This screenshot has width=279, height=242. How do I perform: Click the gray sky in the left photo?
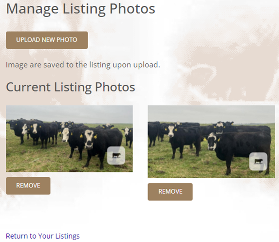click(69, 112)
